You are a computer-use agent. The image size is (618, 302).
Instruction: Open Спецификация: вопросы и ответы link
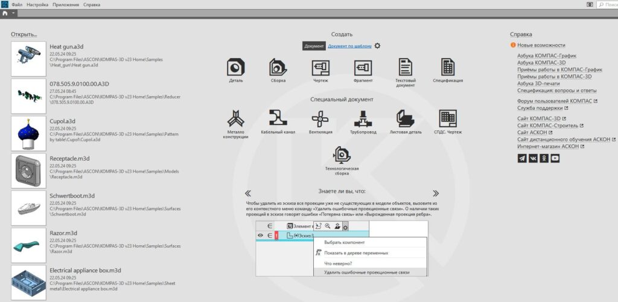pos(557,90)
